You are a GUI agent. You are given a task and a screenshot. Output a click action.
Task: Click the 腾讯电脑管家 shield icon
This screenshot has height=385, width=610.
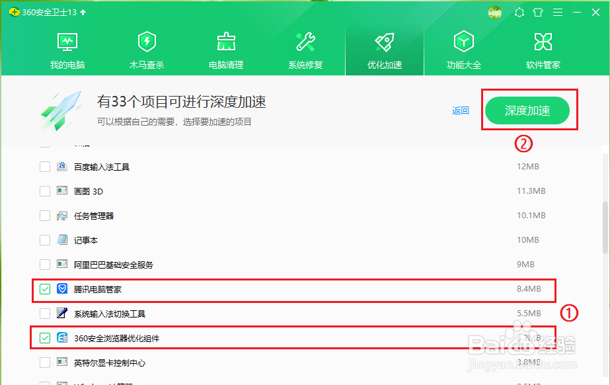tap(62, 289)
